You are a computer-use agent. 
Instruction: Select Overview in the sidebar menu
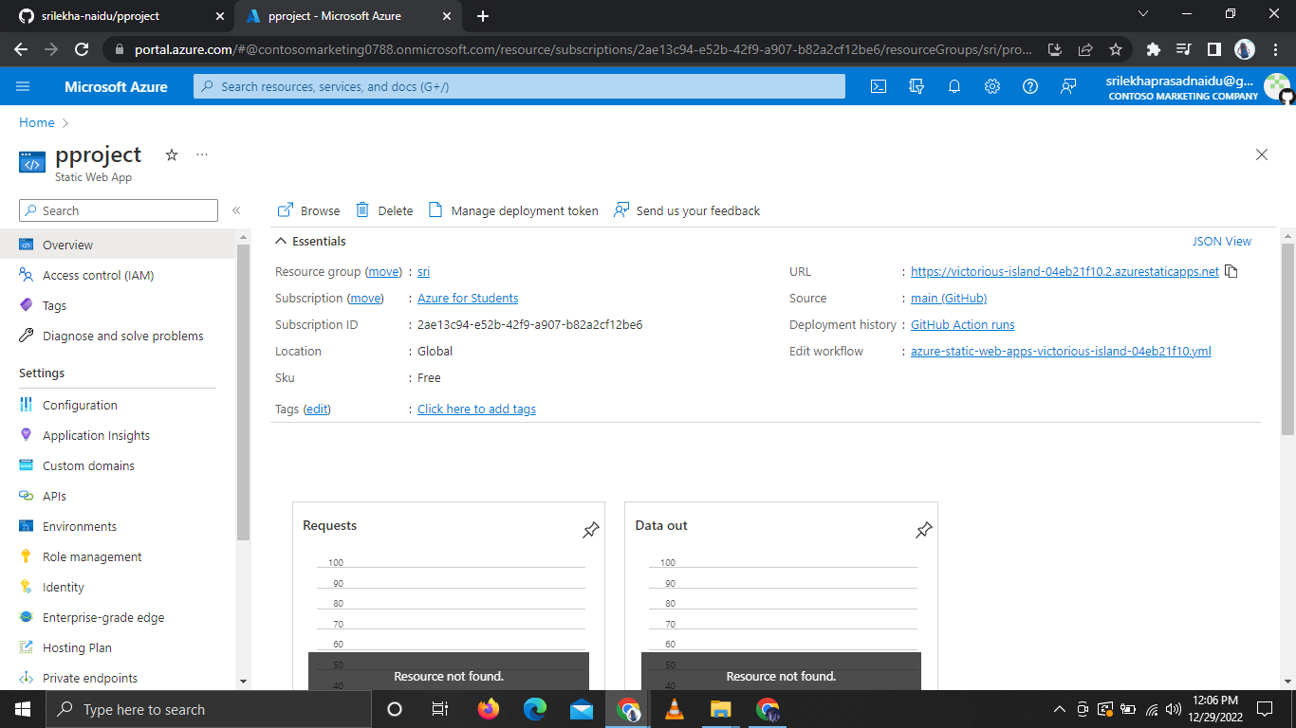coord(68,245)
